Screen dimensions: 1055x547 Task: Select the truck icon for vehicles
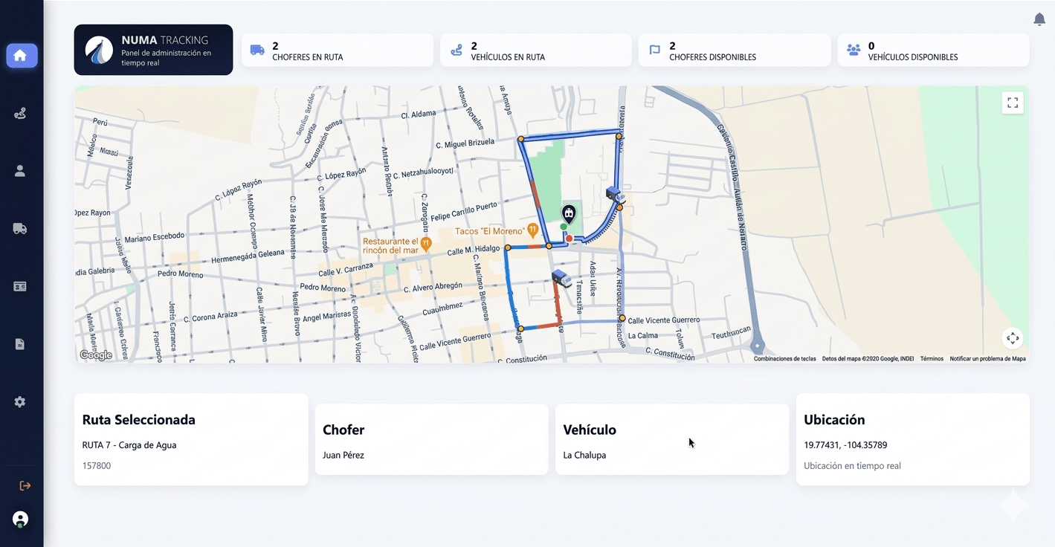19,228
